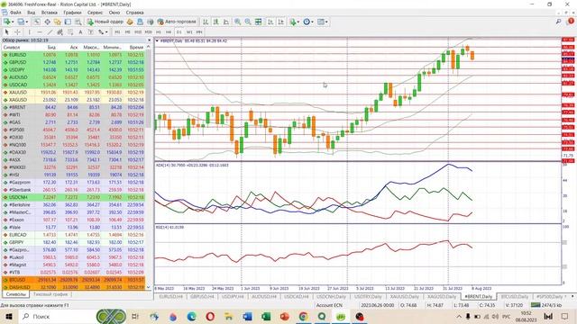577x324 pixels.
Task: Open the Справка menu
Action: coord(134,13)
